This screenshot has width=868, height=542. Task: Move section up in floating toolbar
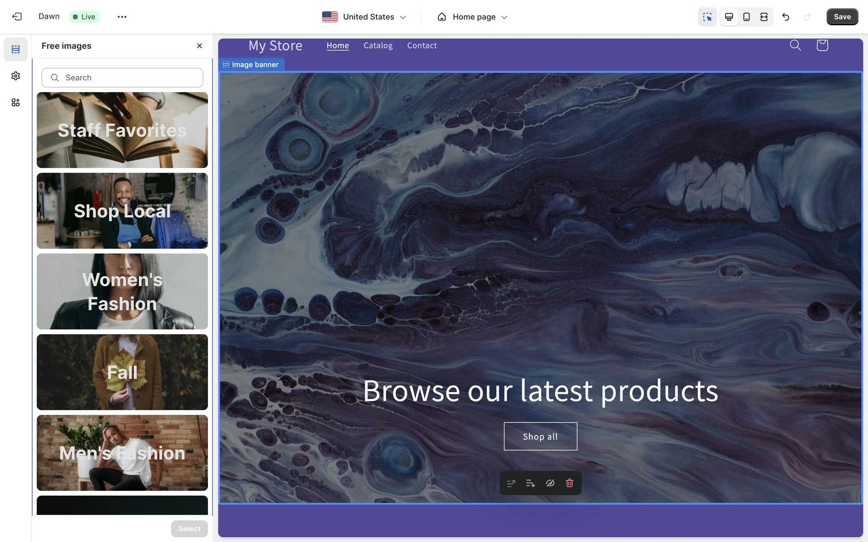[x=511, y=483]
